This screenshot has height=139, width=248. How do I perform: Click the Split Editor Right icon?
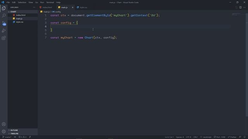[x=240, y=7]
